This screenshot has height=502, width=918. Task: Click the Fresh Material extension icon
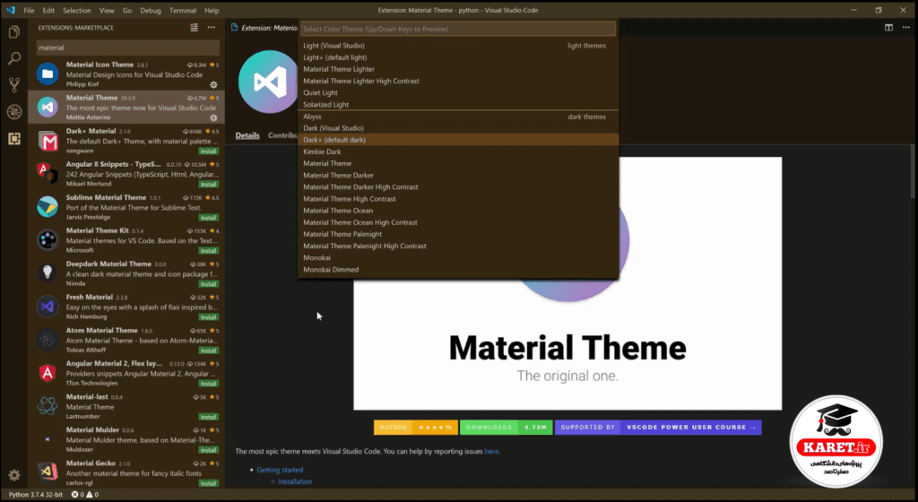48,306
